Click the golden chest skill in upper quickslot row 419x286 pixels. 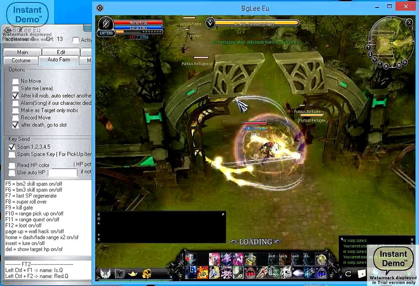(x=250, y=259)
